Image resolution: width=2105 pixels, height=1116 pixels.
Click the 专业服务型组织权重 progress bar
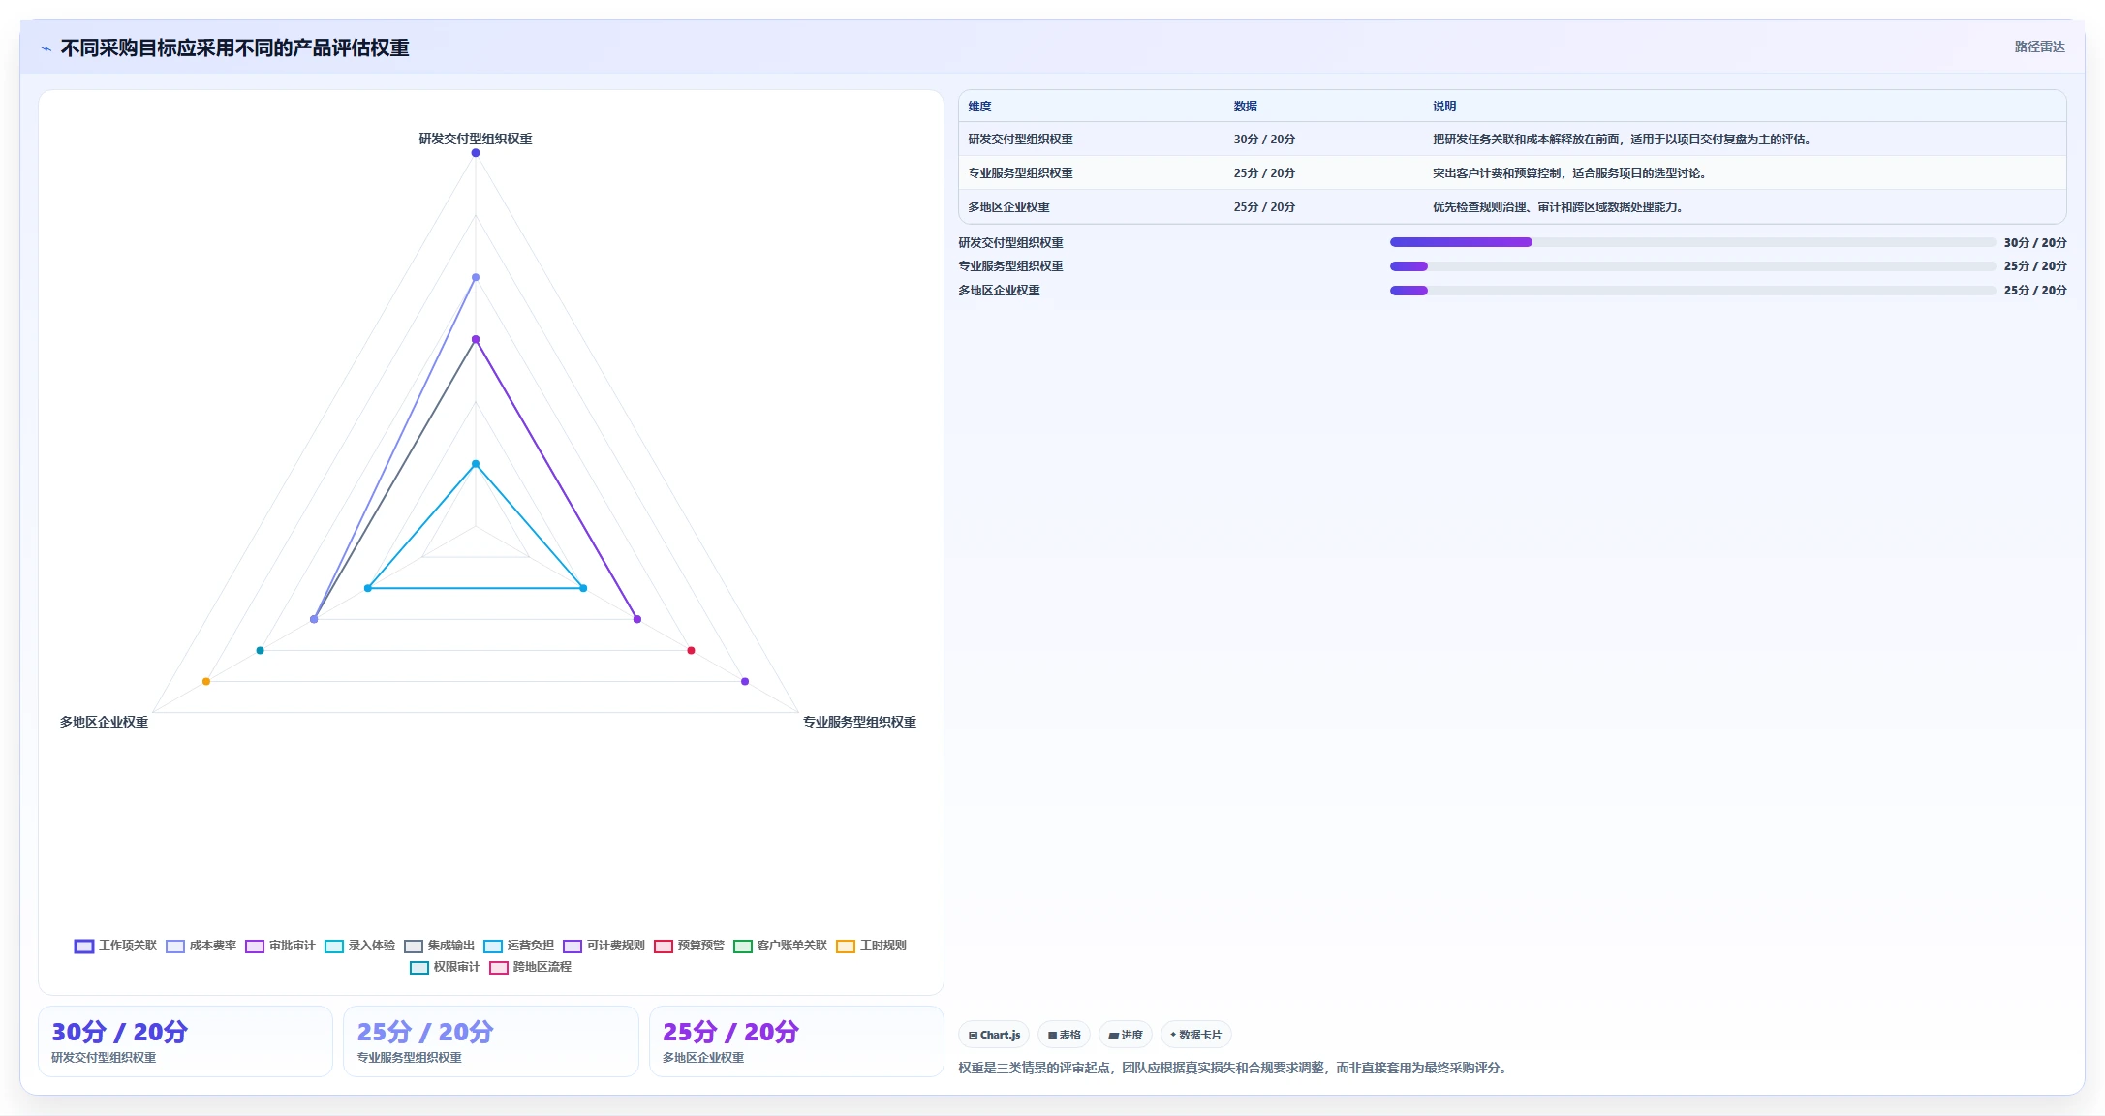(x=1692, y=266)
